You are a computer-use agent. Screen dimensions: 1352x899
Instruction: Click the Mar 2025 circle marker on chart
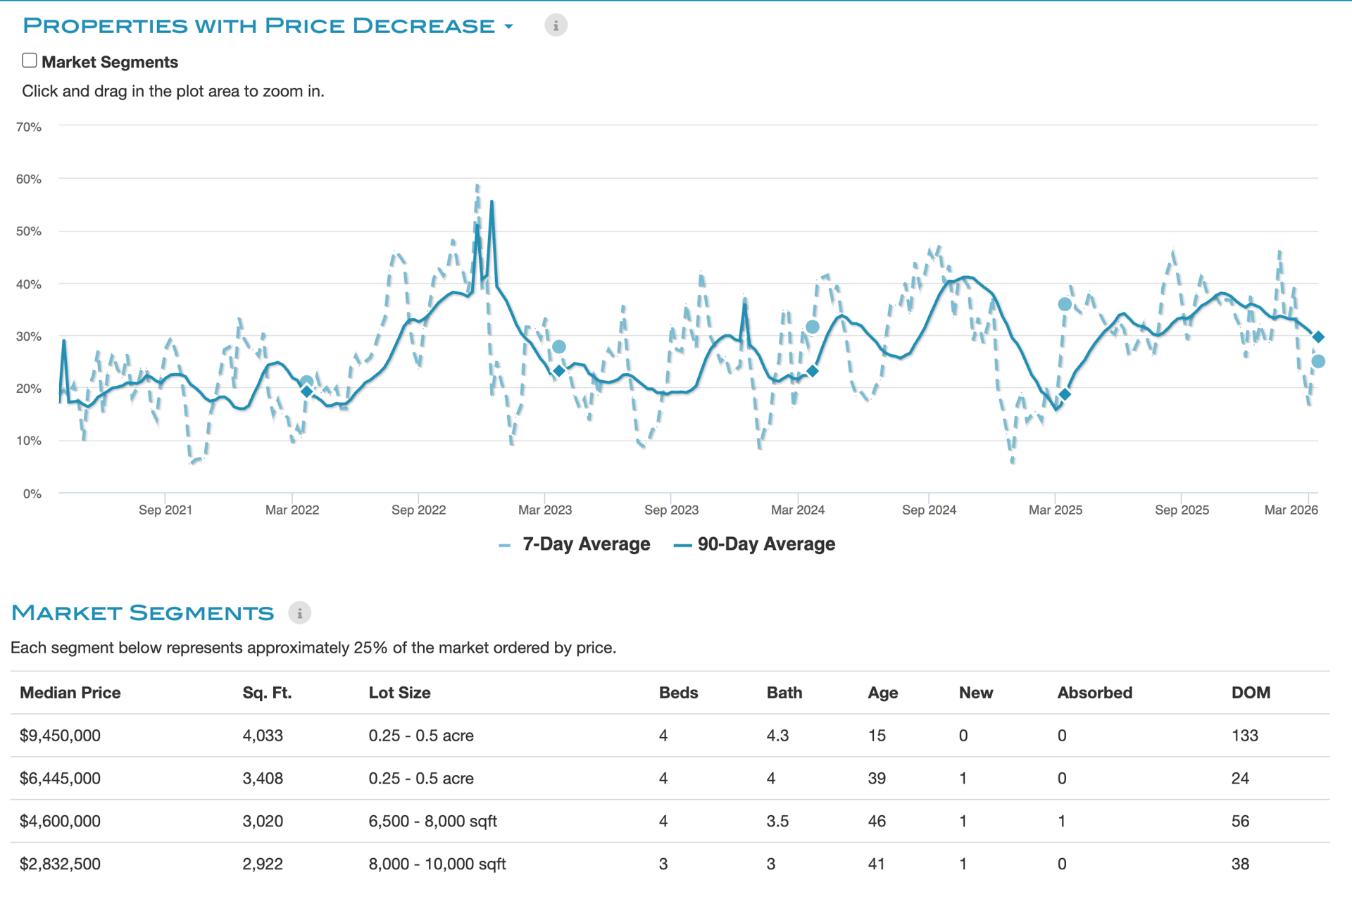(x=1065, y=304)
